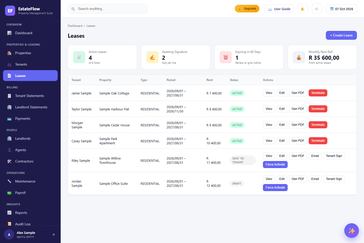Click the Properties house icon

click(x=9, y=53)
